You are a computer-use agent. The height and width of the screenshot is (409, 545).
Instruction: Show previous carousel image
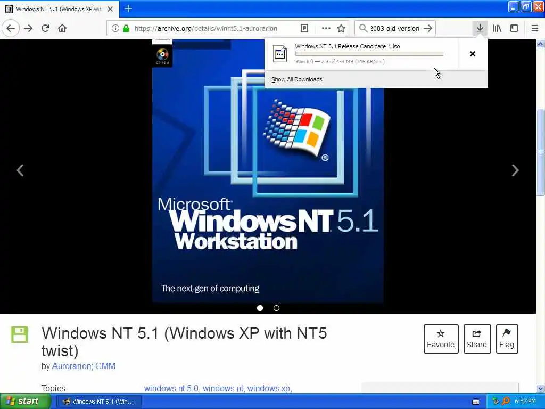20,170
